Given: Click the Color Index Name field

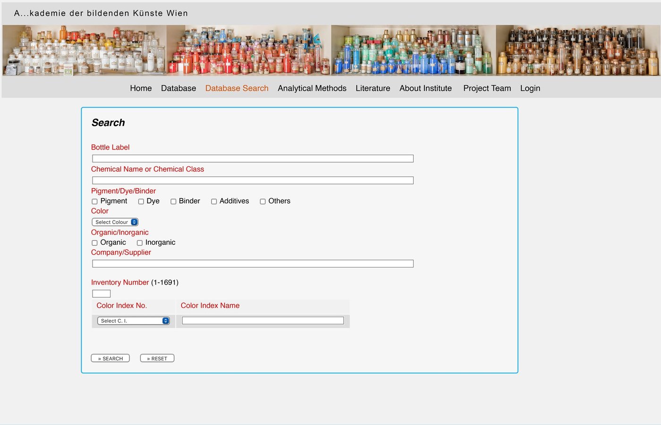Looking at the screenshot, I should (x=263, y=321).
